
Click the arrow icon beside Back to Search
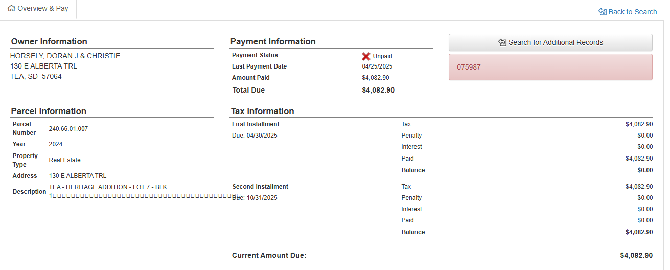click(x=603, y=12)
